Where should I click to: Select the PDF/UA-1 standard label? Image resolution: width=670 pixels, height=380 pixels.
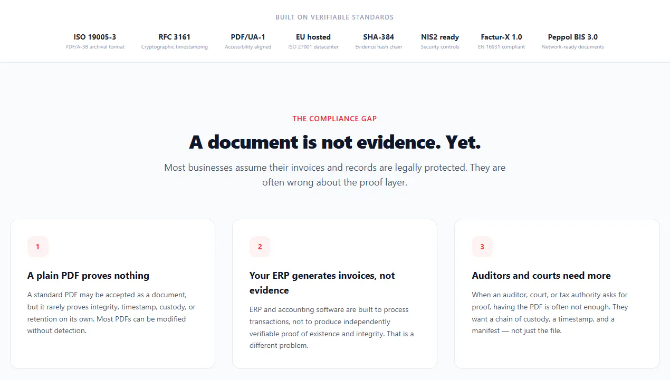(248, 37)
